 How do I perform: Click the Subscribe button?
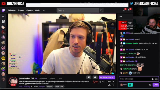[x=105, y=77]
